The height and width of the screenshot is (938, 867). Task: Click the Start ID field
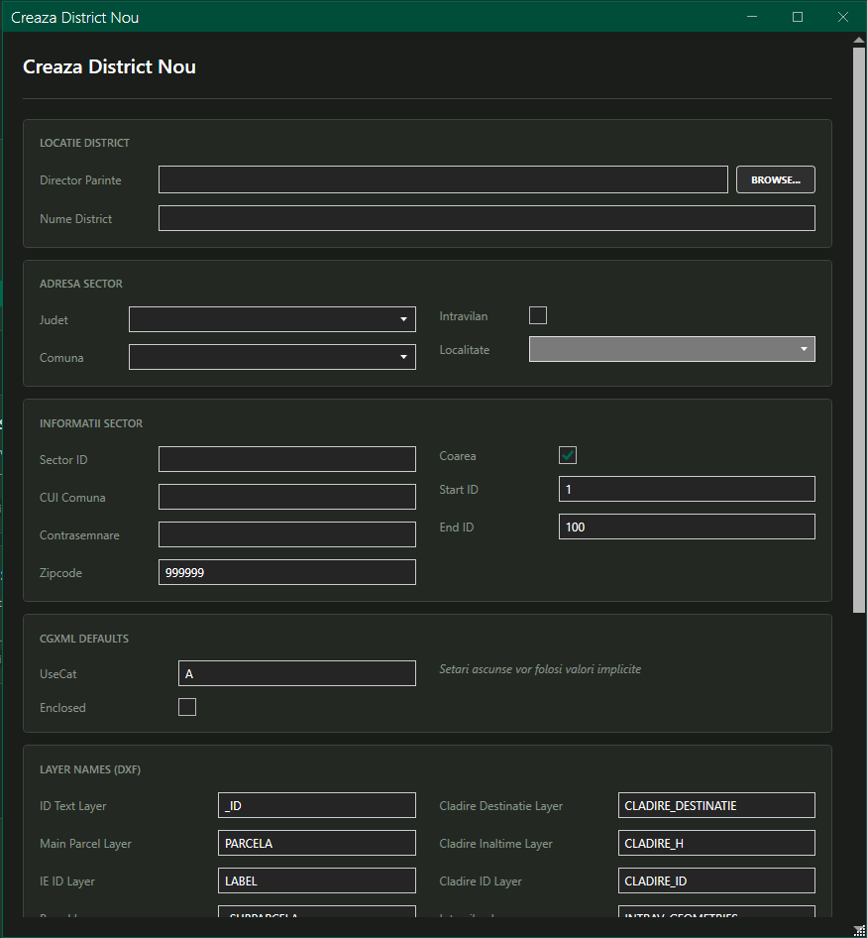tap(687, 489)
